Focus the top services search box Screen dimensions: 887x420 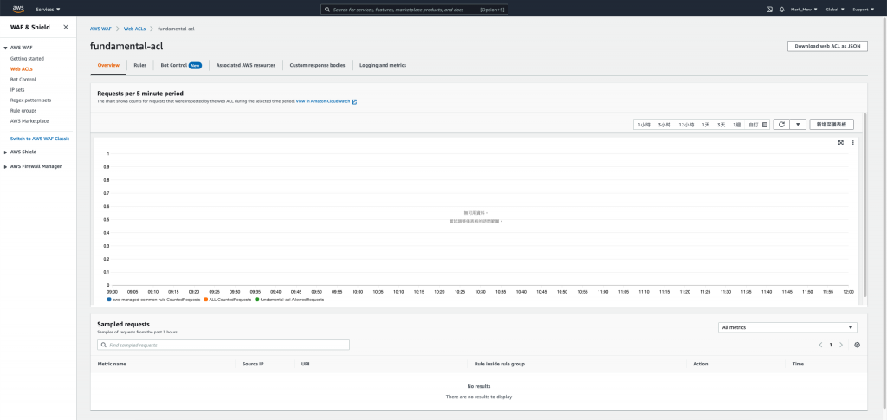tap(414, 10)
